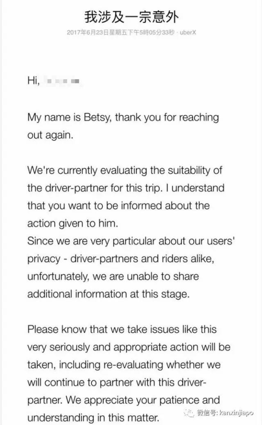Click the uberX label beside the timestamp
262x425 pixels.
point(189,32)
